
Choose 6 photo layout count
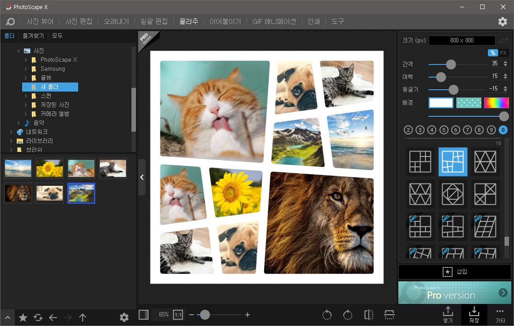pos(456,130)
